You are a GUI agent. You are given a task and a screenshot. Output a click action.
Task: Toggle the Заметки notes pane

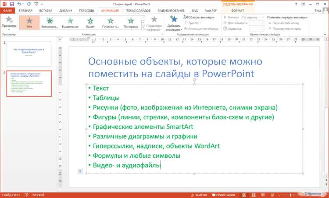pos(199,194)
